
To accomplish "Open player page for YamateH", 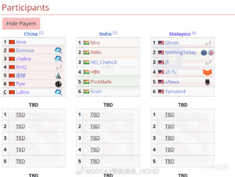I will (175, 92).
